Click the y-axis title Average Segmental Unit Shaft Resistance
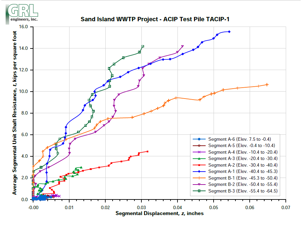 [x=15, y=113]
